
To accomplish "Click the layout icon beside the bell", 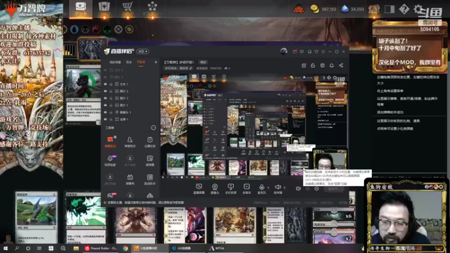I will coord(322,65).
